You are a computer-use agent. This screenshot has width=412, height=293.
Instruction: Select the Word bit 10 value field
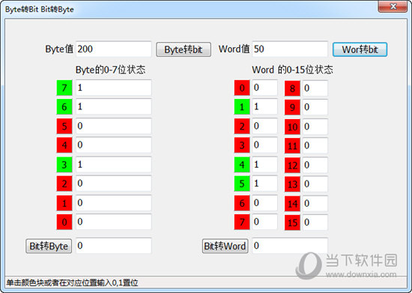click(315, 127)
